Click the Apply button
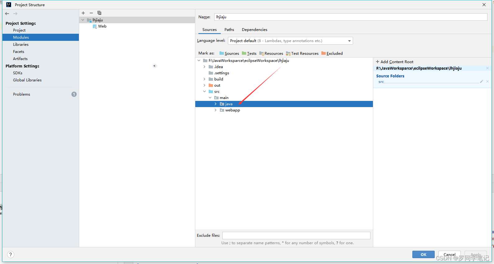Image resolution: width=494 pixels, height=264 pixels. pyautogui.click(x=476, y=254)
